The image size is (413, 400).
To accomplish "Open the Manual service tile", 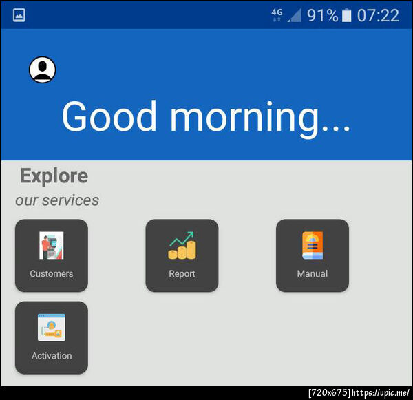I will point(313,255).
